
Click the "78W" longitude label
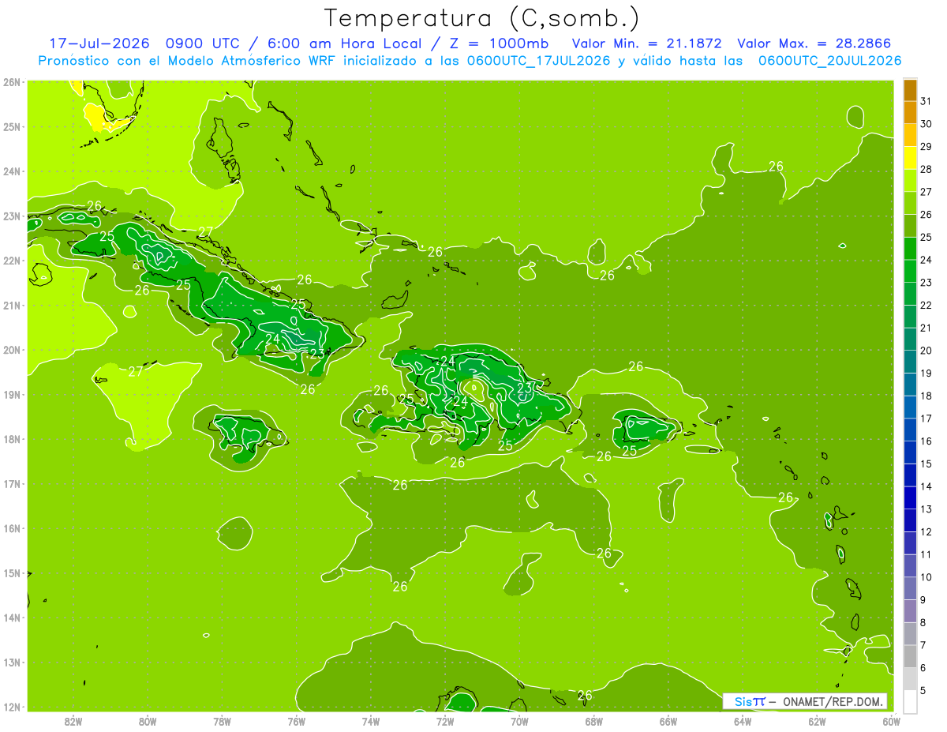pyautogui.click(x=222, y=721)
